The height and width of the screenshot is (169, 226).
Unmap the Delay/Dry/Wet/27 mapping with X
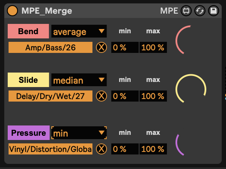click(101, 96)
